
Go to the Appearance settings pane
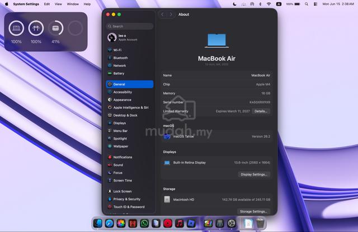[x=129, y=100]
